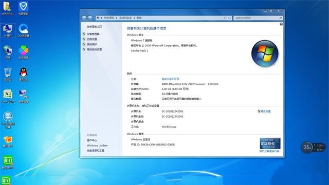Open Help with the blue question mark
This screenshot has height=185, width=329.
(281, 24)
